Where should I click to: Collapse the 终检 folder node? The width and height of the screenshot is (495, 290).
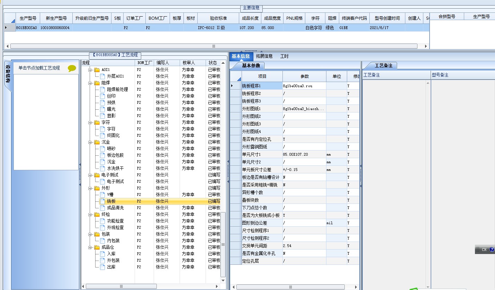[90, 214]
